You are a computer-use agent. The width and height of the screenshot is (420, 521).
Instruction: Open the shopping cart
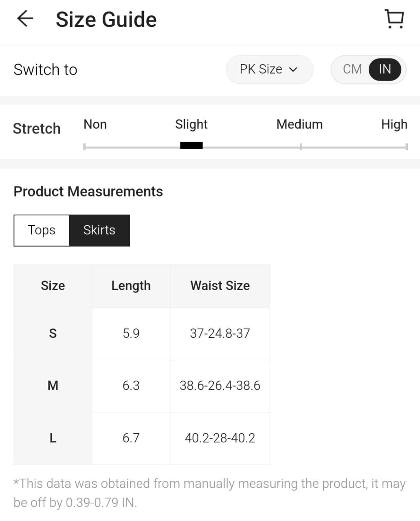(394, 19)
